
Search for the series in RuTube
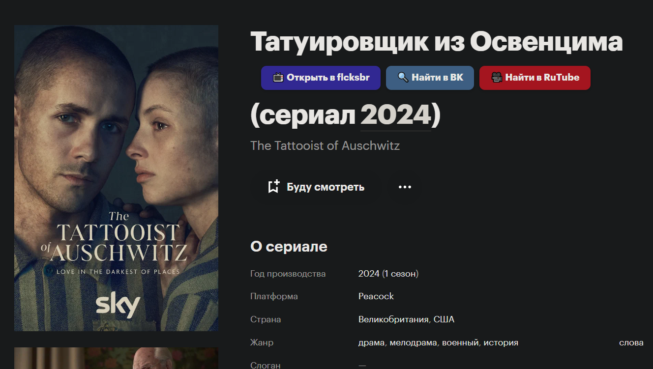tap(535, 78)
